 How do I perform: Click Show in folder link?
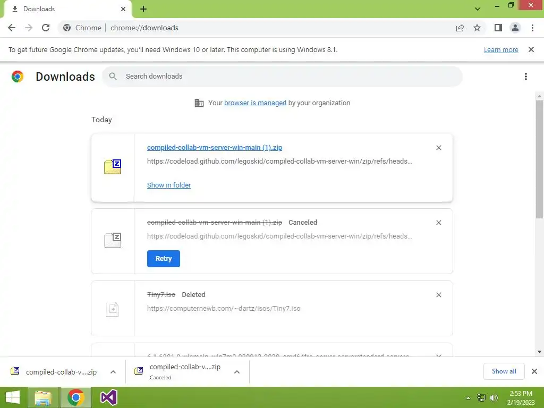(169, 185)
